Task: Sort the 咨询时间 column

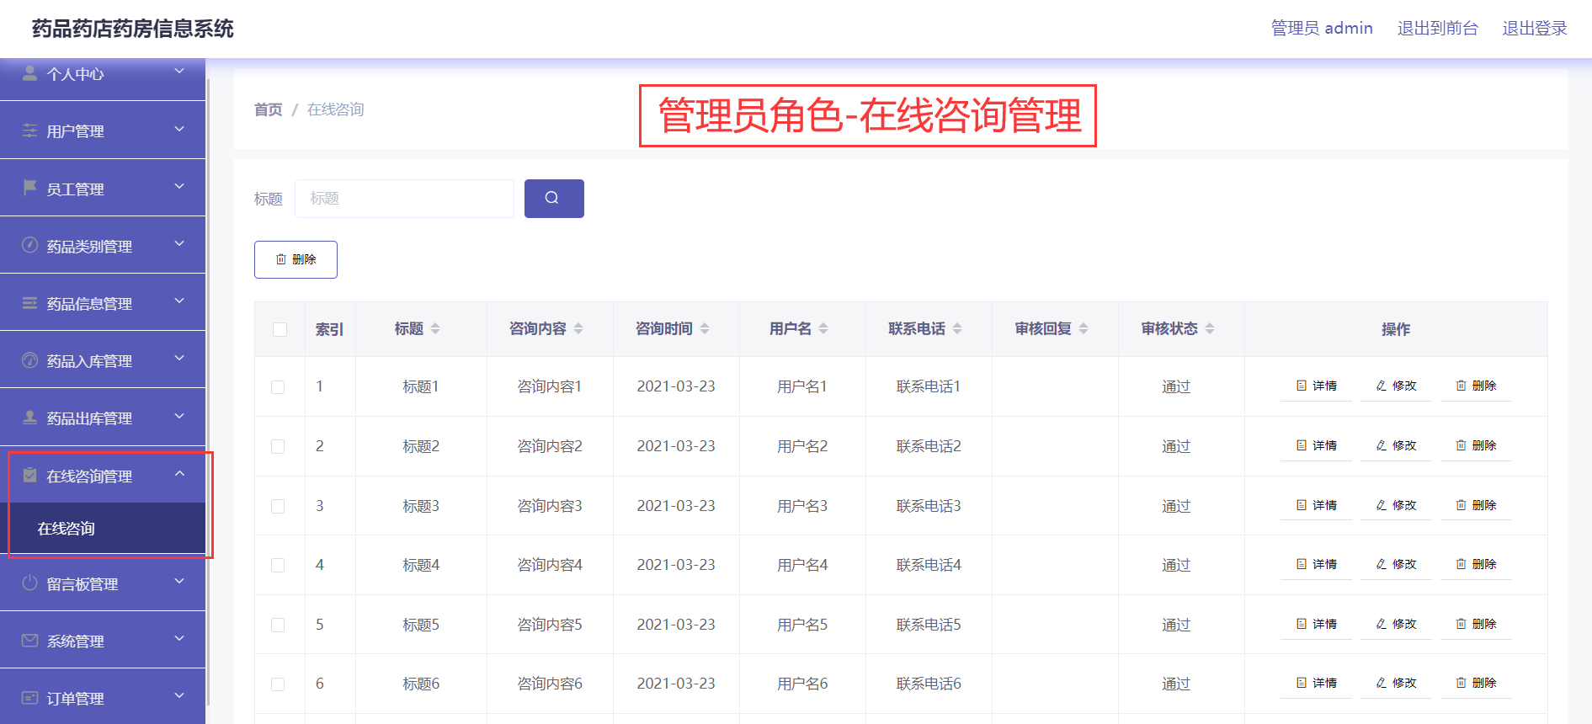Action: click(x=705, y=328)
